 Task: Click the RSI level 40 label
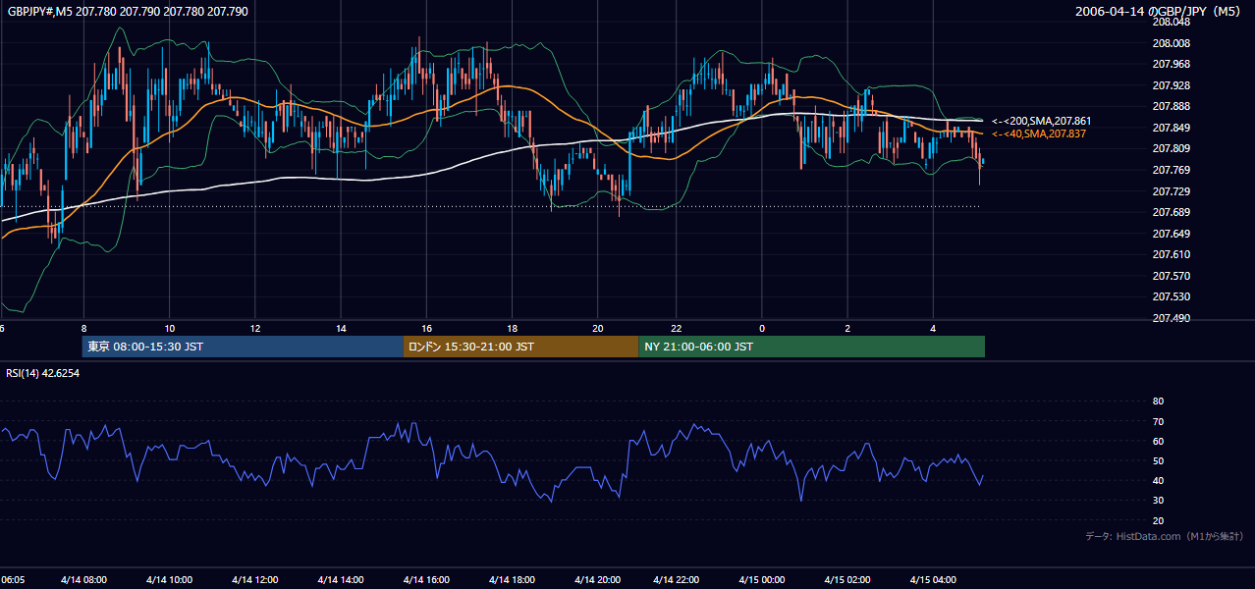1158,480
